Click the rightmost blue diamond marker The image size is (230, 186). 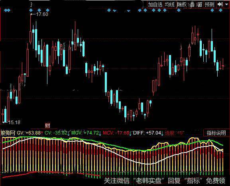click(220, 10)
